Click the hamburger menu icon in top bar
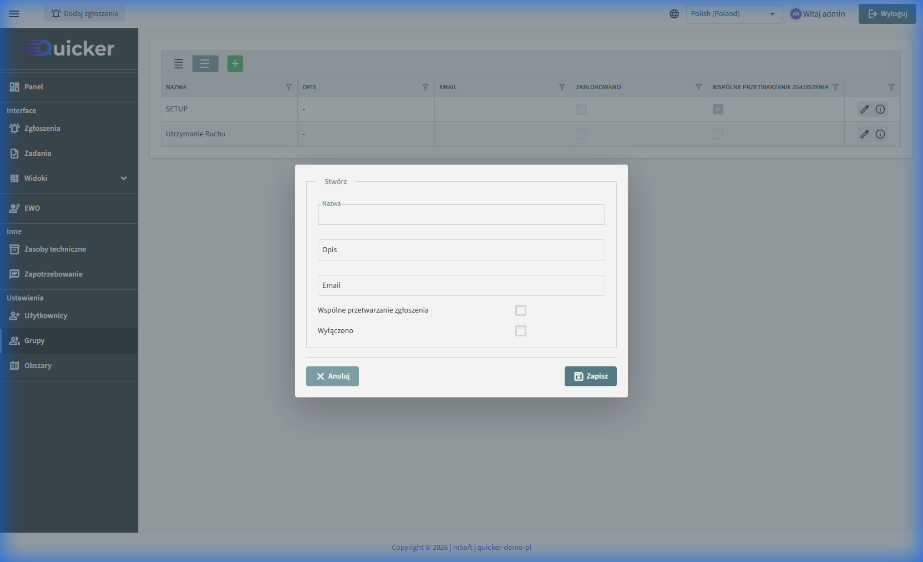The image size is (923, 562). pos(14,14)
